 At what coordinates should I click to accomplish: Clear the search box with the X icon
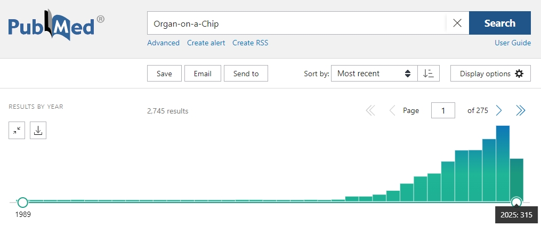pos(457,23)
